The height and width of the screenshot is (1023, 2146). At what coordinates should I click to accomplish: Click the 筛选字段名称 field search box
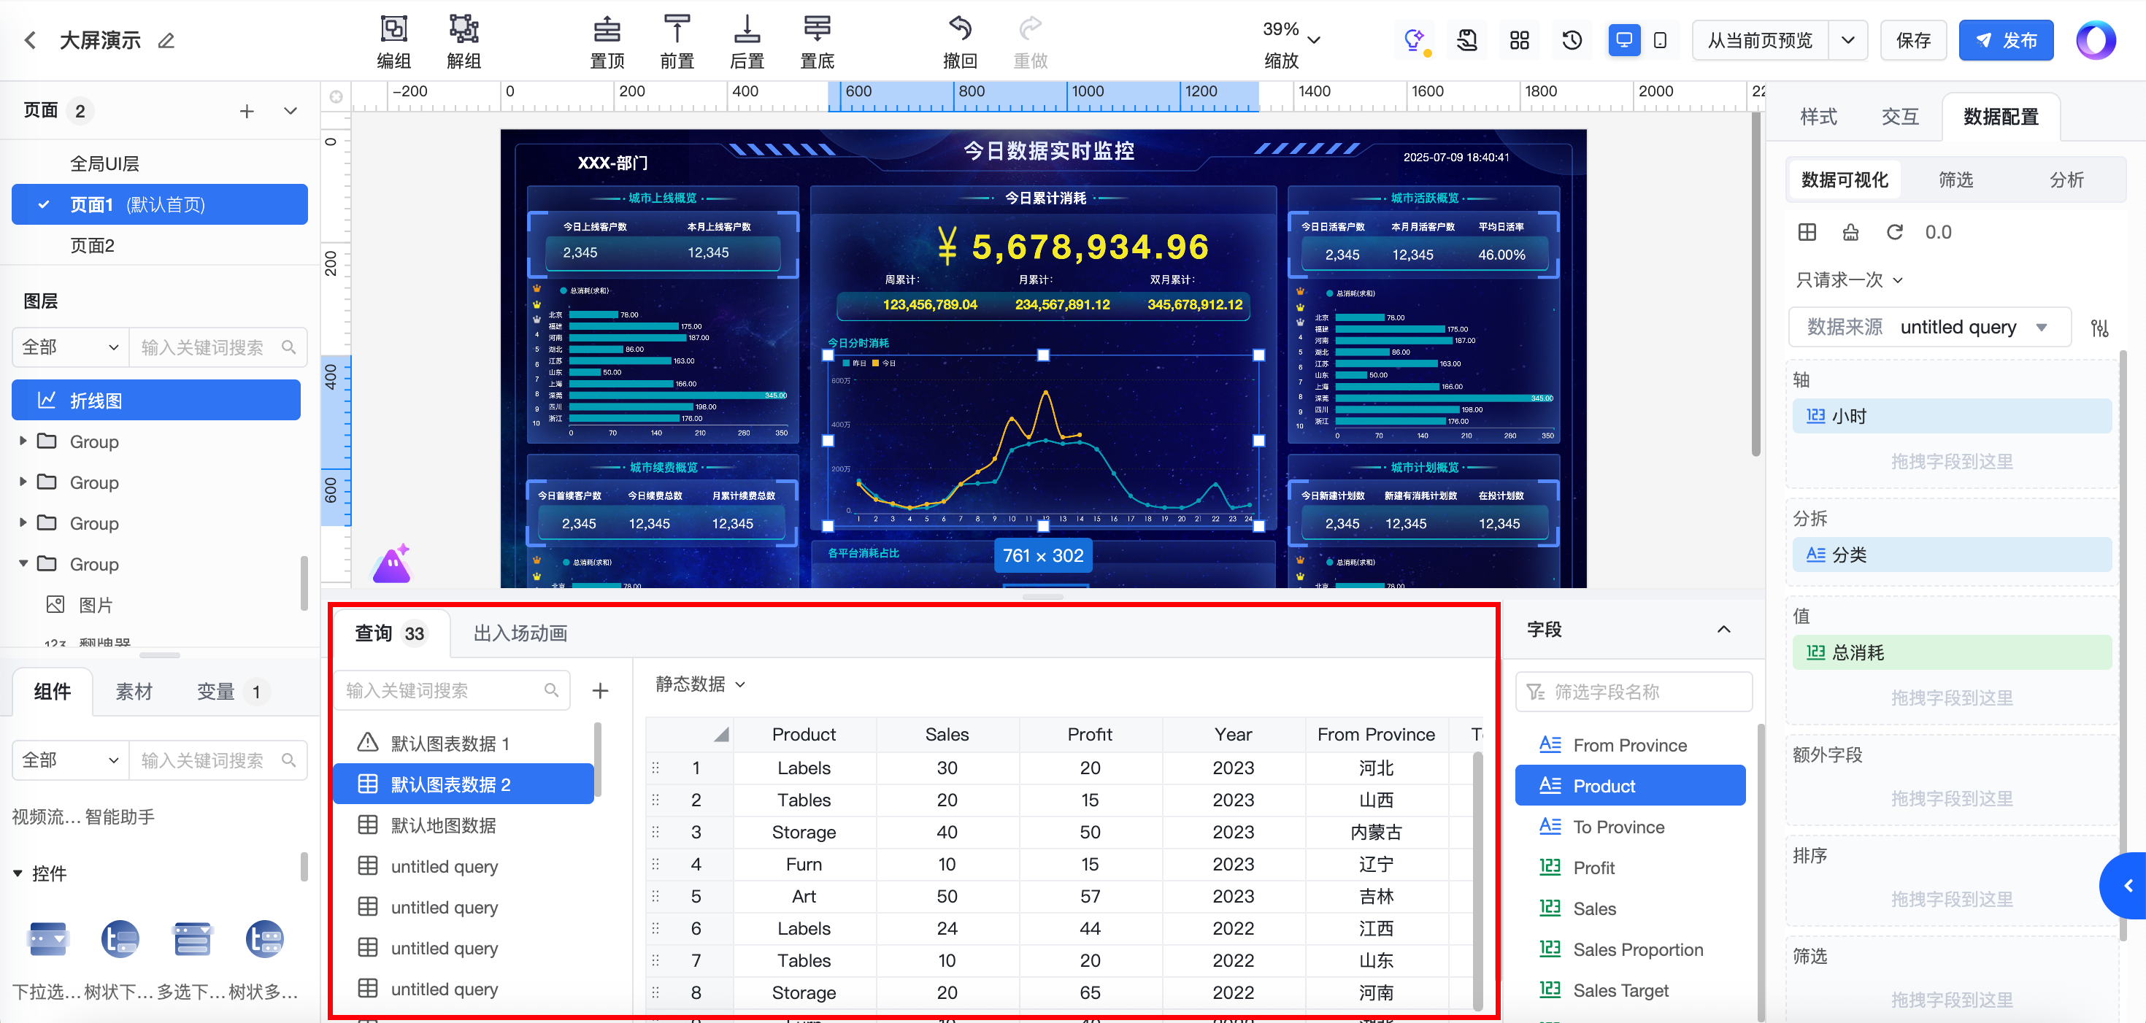pyautogui.click(x=1633, y=692)
